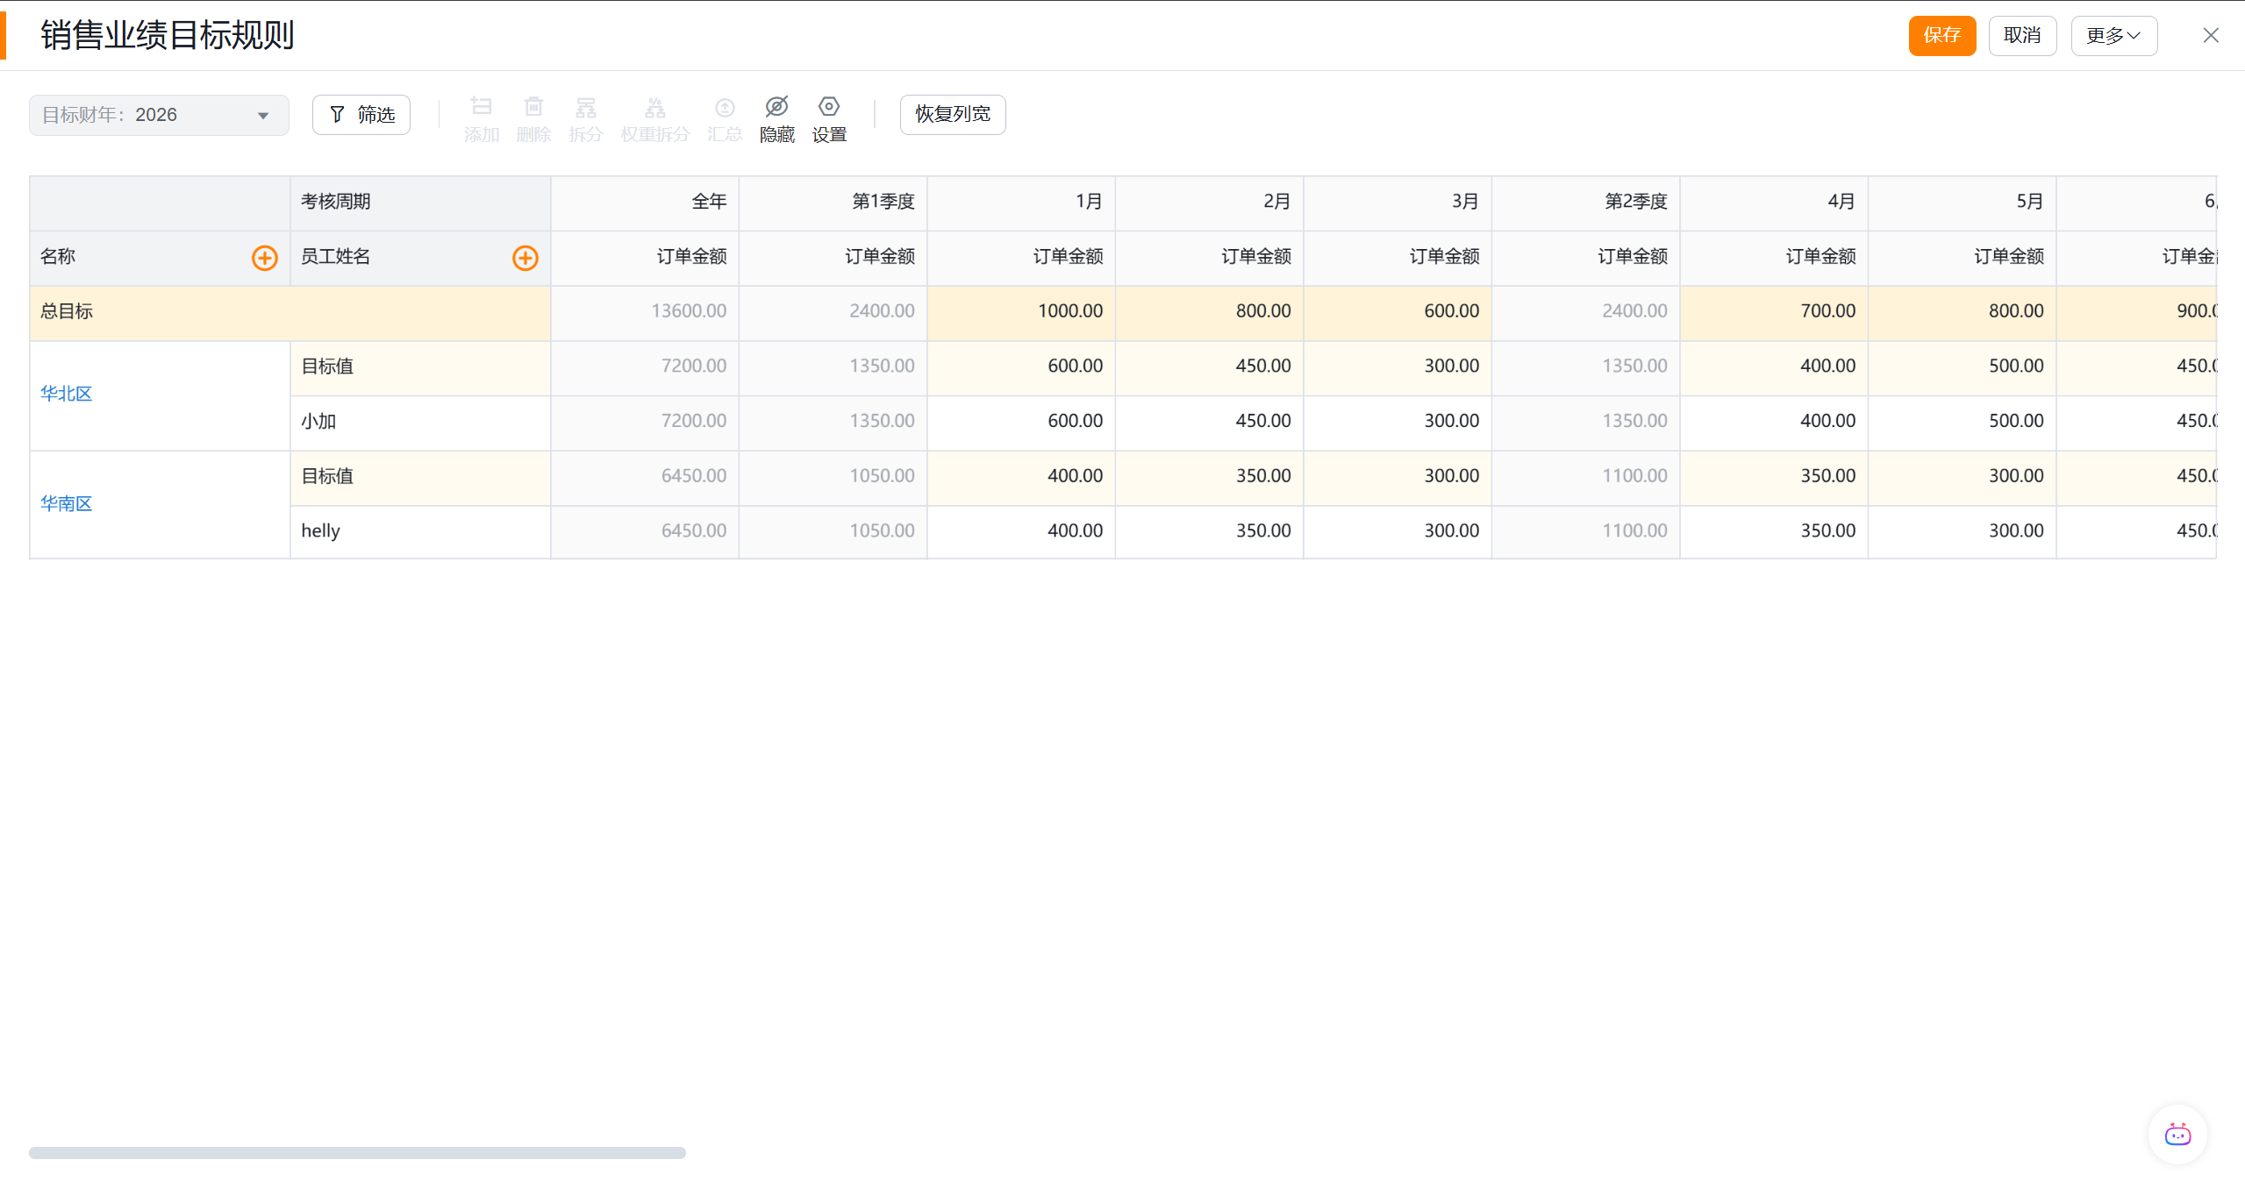Open the 华南区 link
This screenshot has width=2245, height=1181.
(x=66, y=503)
